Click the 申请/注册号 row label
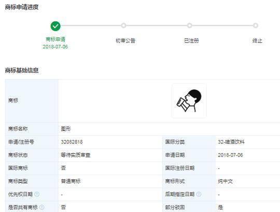280x212 pixels. (21, 142)
